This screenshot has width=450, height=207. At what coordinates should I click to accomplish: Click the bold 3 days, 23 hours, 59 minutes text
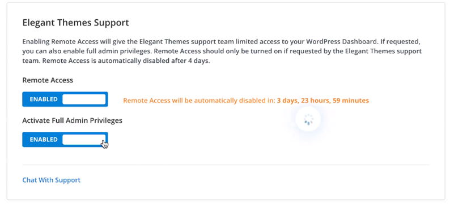(x=323, y=101)
